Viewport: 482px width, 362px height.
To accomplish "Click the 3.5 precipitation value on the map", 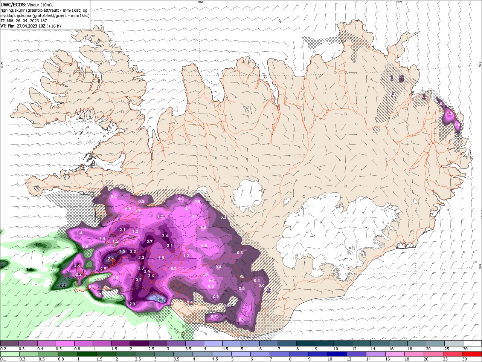I will (122, 251).
